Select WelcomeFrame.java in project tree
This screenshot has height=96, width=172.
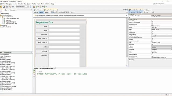tap(11, 23)
